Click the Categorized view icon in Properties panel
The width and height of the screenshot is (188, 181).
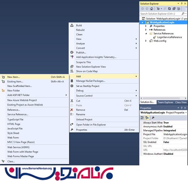click(x=142, y=118)
